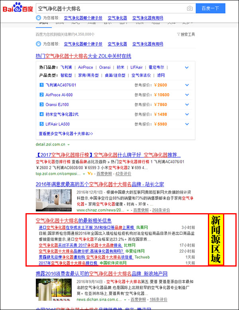239x310 pixels.
Task: Click paw recommendation icon under search box
Action: pos(38,18)
